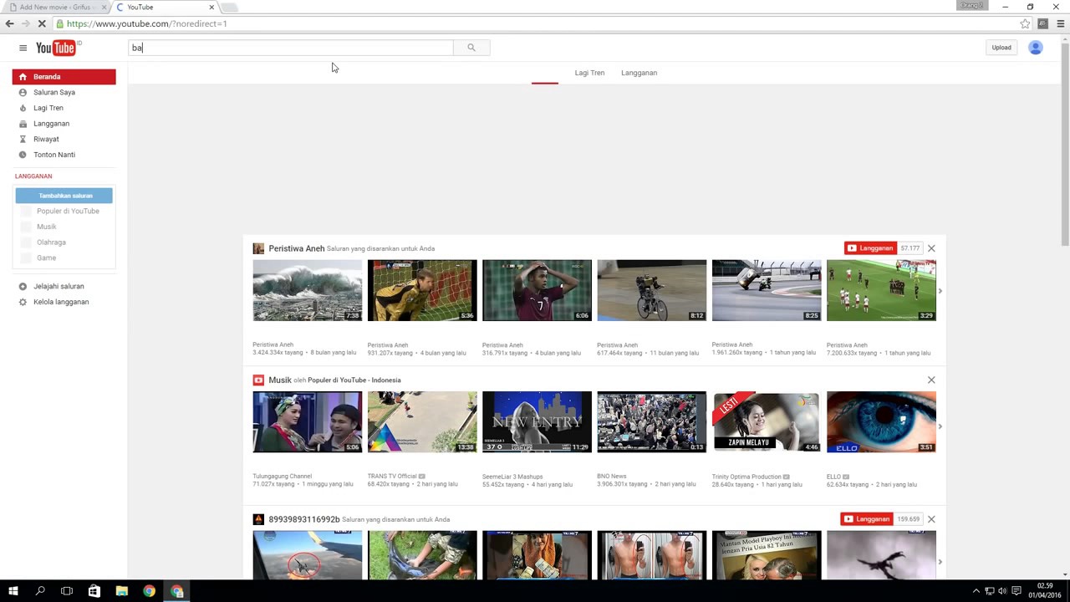Stop loading the page
This screenshot has height=602, width=1070.
point(41,23)
